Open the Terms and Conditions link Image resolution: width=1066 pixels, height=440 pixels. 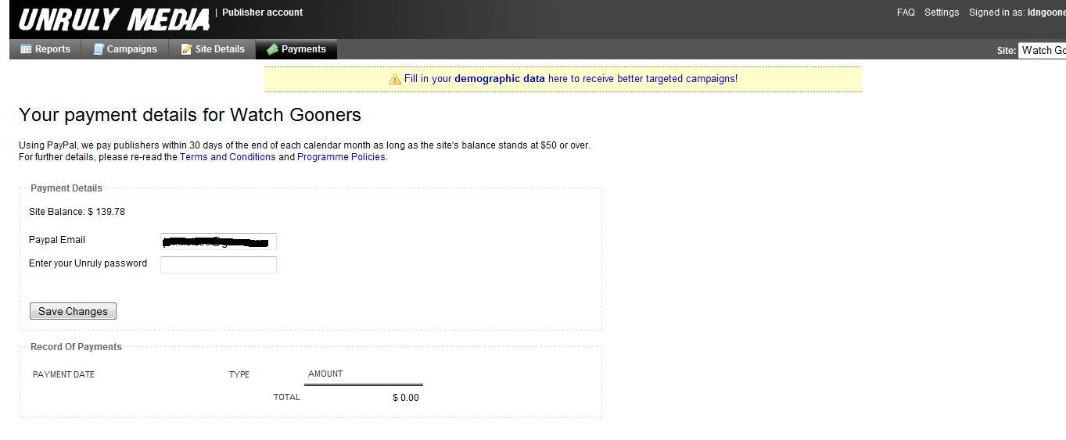[228, 157]
